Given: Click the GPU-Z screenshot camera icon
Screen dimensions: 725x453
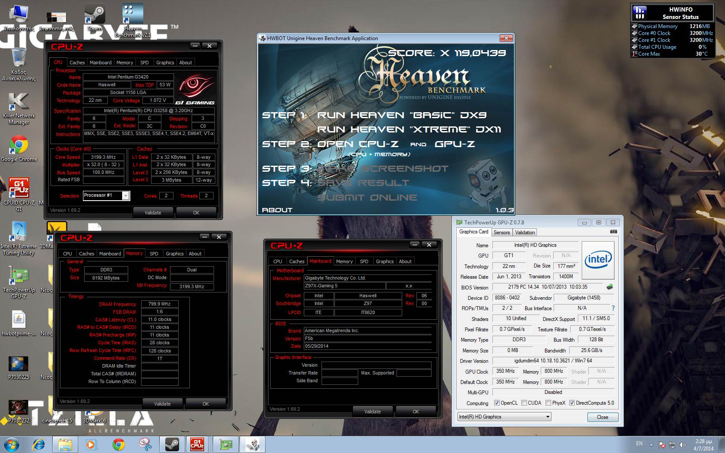Looking at the screenshot, I should 614,232.
